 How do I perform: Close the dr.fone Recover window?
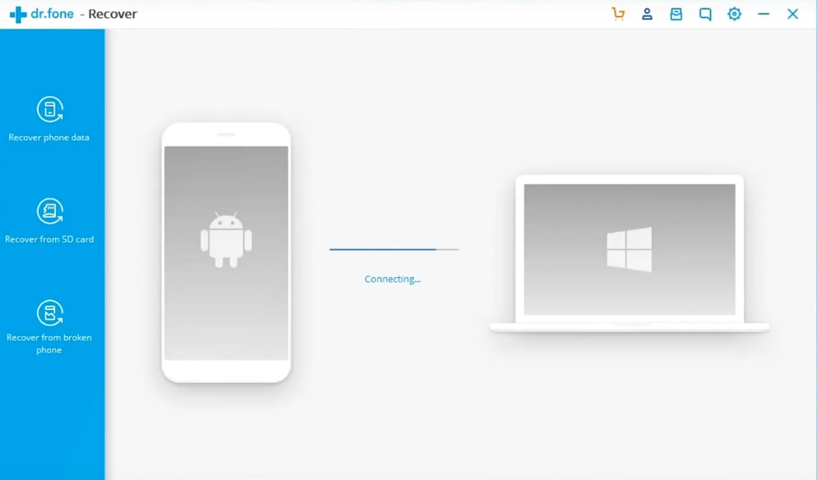point(793,14)
